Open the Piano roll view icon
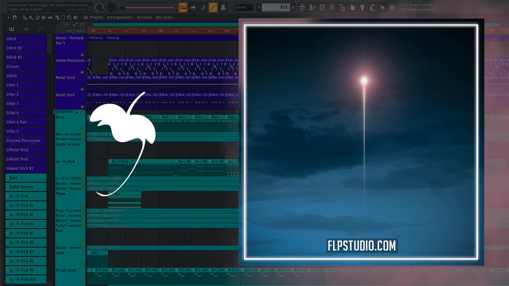 tap(312, 7)
